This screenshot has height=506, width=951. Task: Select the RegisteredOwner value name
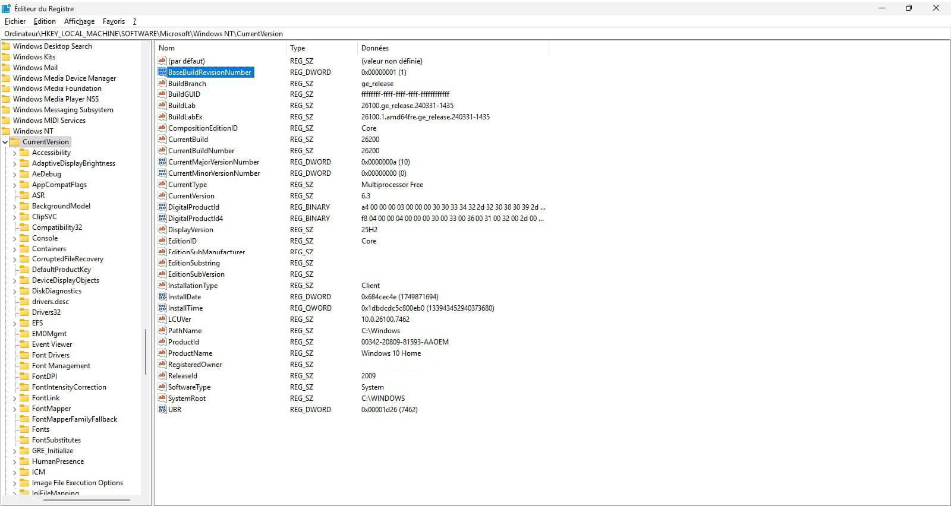(x=195, y=365)
